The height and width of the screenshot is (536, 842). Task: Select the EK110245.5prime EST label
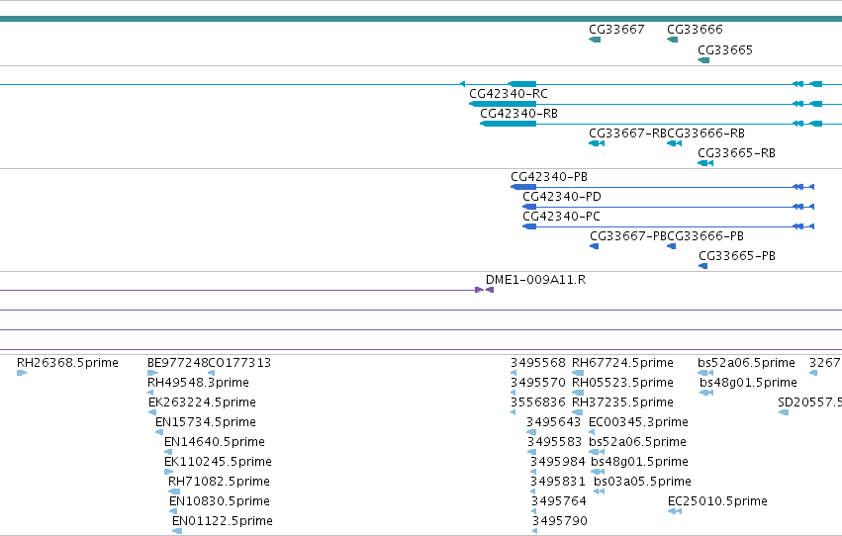click(218, 463)
